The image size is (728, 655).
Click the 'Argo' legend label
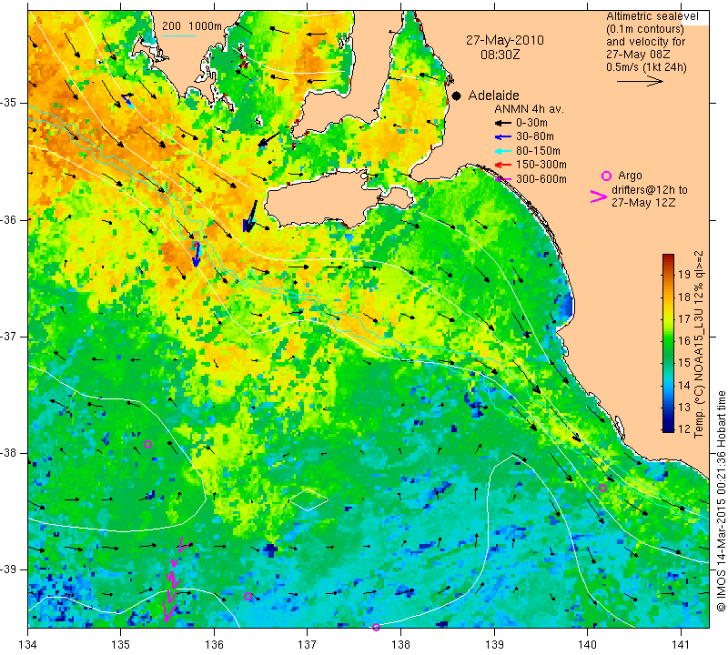(630, 176)
